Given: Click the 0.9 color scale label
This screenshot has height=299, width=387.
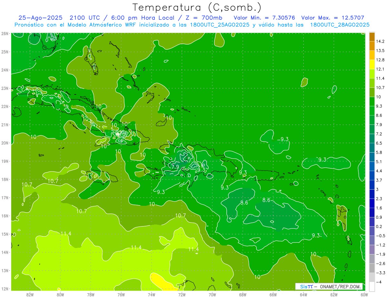Looking at the screenshot, I should coord(380,217).
